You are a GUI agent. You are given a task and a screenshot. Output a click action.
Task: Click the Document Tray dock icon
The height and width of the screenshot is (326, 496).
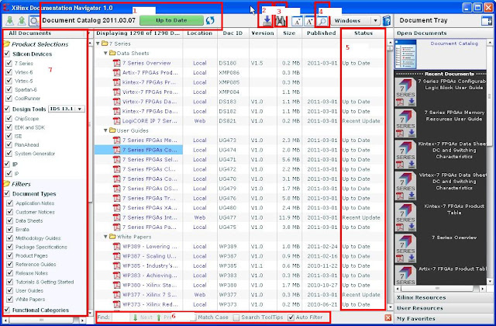point(486,21)
